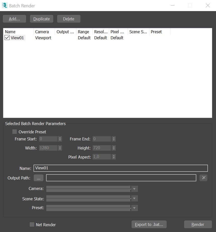Screen dimensions: 216x232
Task: Export the batch to a .bat file
Action: (149, 224)
